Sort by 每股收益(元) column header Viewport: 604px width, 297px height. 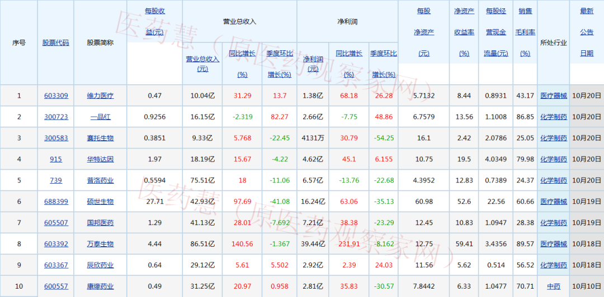(154, 22)
